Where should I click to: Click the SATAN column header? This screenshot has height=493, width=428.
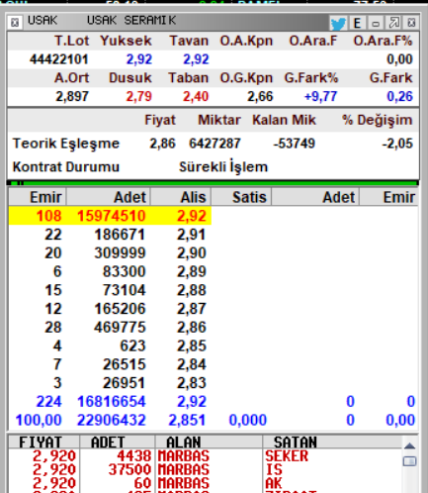[x=332, y=443]
